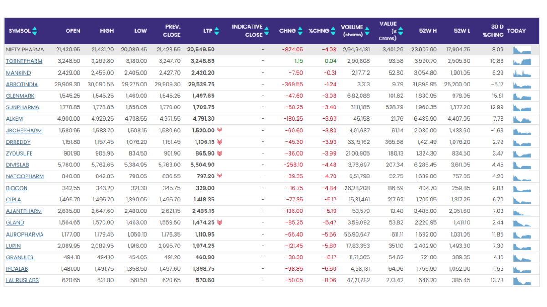Open the TORNTPHARM stock link

point(24,61)
